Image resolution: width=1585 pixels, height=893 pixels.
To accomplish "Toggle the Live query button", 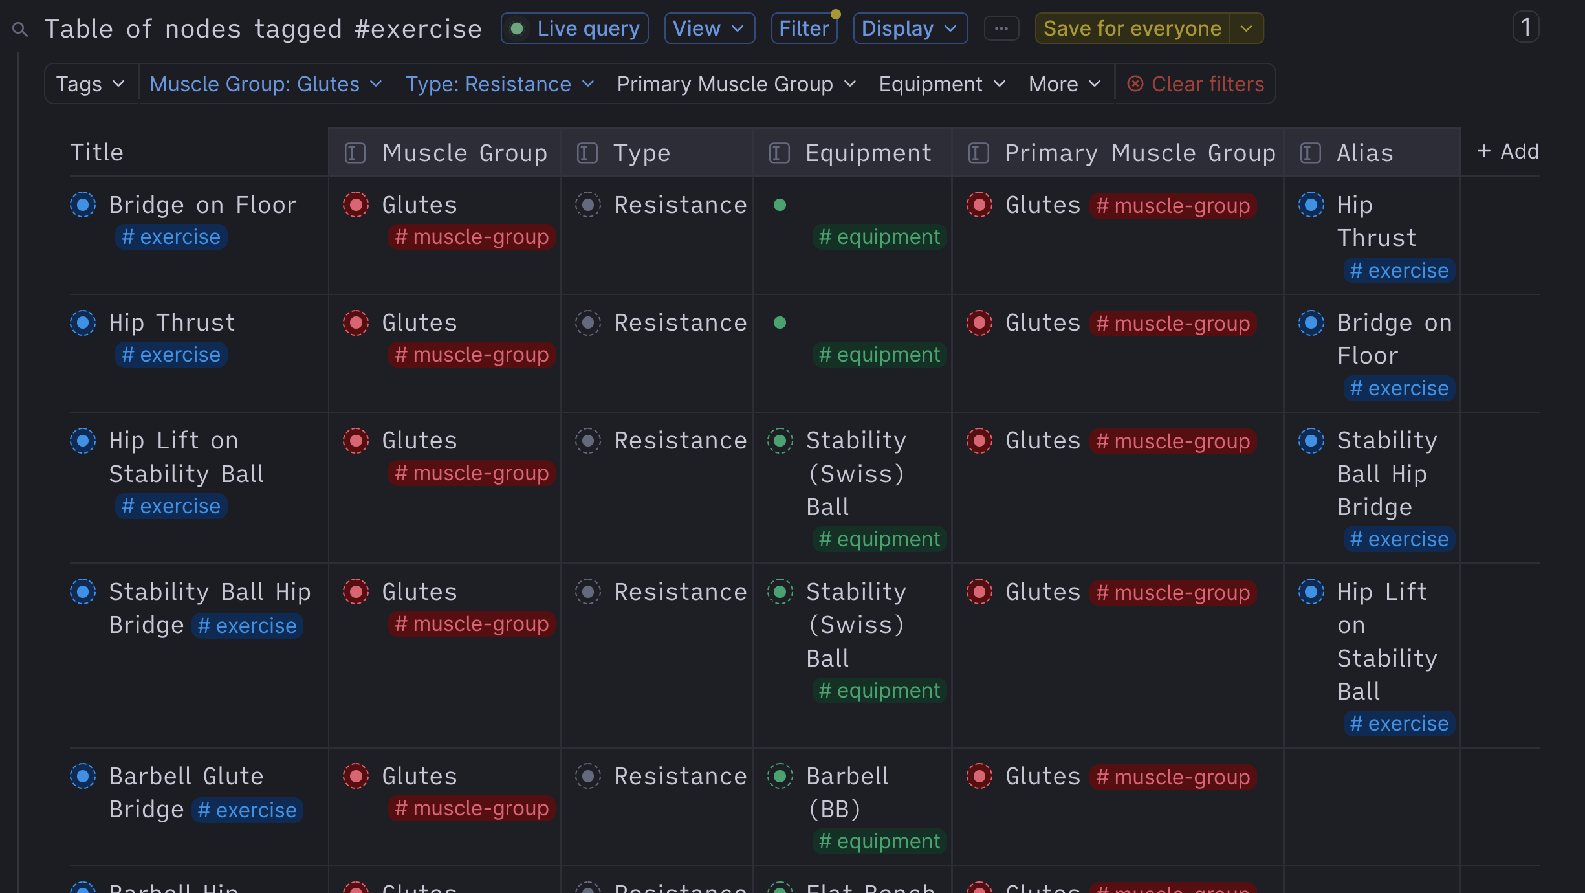I will click(574, 28).
